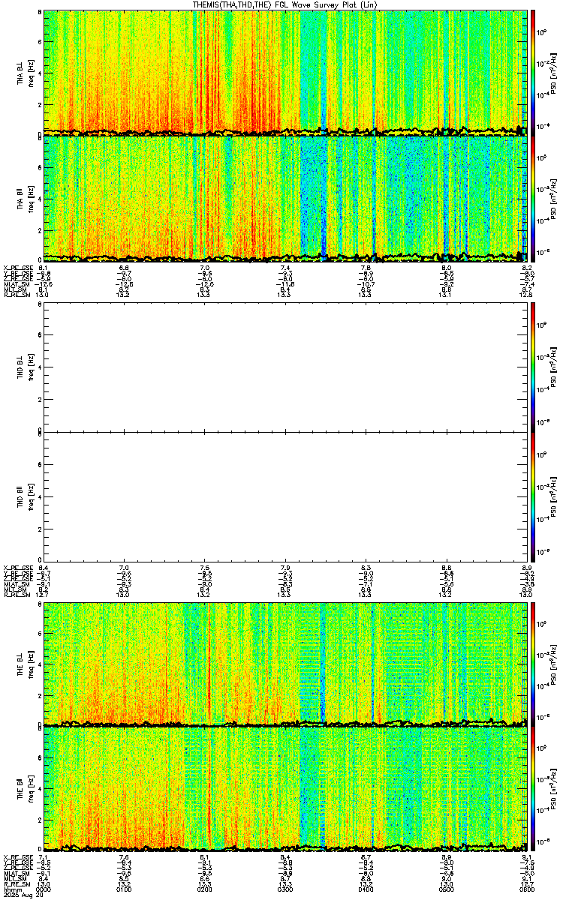Click the hhmm time axis label
This screenshot has width=563, height=900.
pos(11,889)
